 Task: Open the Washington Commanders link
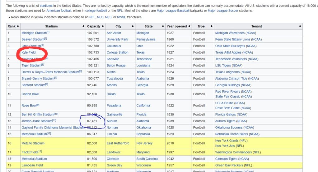233,152
